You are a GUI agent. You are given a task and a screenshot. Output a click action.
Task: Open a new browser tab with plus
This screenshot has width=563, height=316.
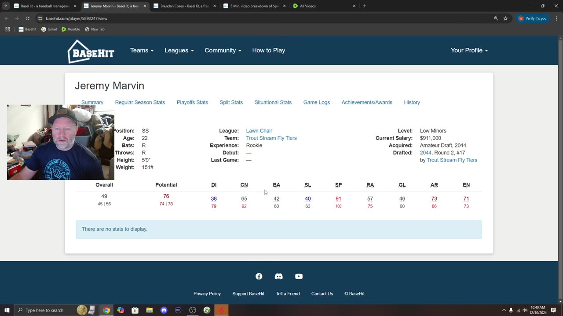point(365,6)
